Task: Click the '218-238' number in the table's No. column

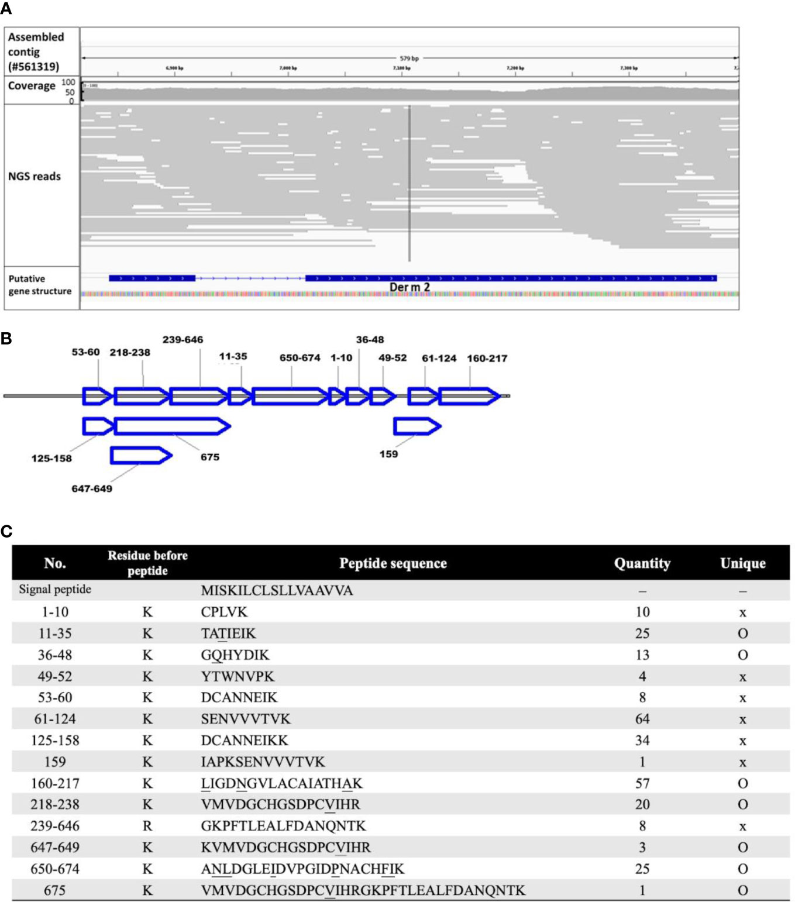Action: 55,804
